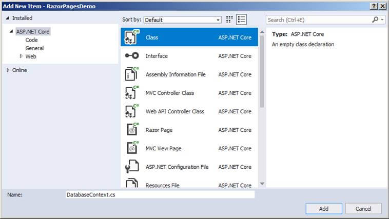Click 'An empty class declaration' description
The image size is (389, 219).
coord(303,45)
